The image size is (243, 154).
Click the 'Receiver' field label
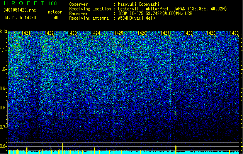(78, 13)
